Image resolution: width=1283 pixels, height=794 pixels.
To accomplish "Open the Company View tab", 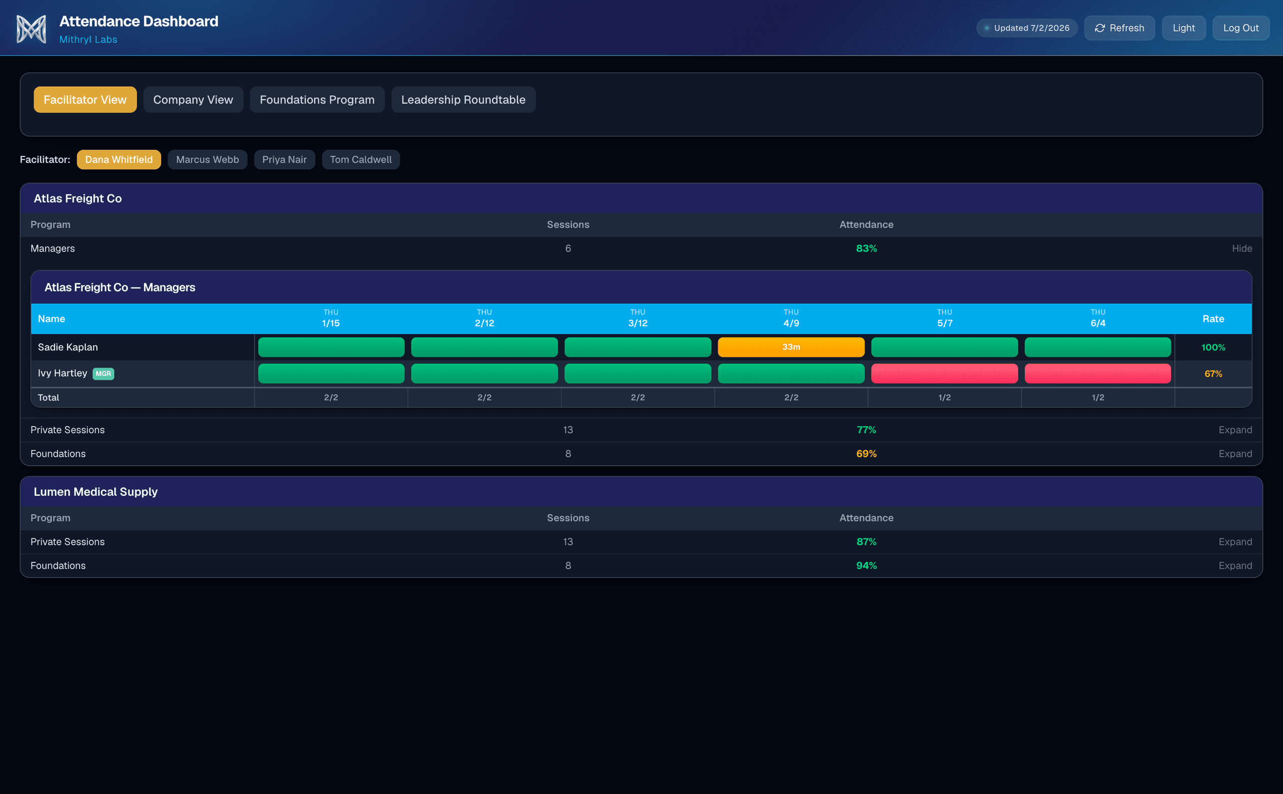I will coord(193,100).
